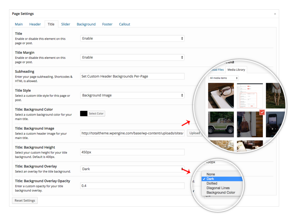Viewport: 288px width, 216px height.
Task: Expand the Title Margin dropdown
Action: [132, 57]
